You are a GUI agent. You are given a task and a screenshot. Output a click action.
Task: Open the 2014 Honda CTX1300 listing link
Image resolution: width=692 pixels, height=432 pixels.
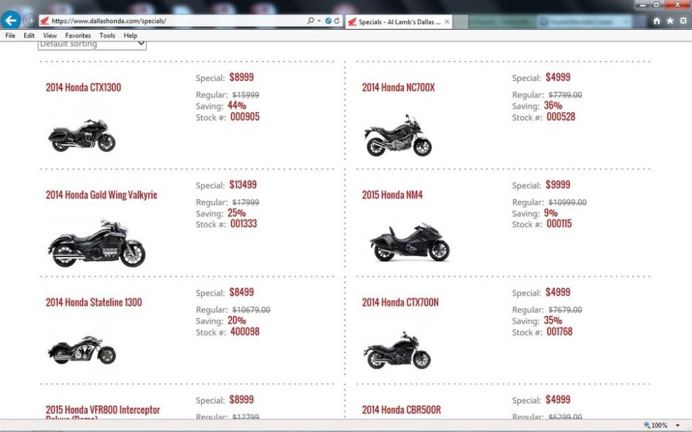pyautogui.click(x=83, y=88)
